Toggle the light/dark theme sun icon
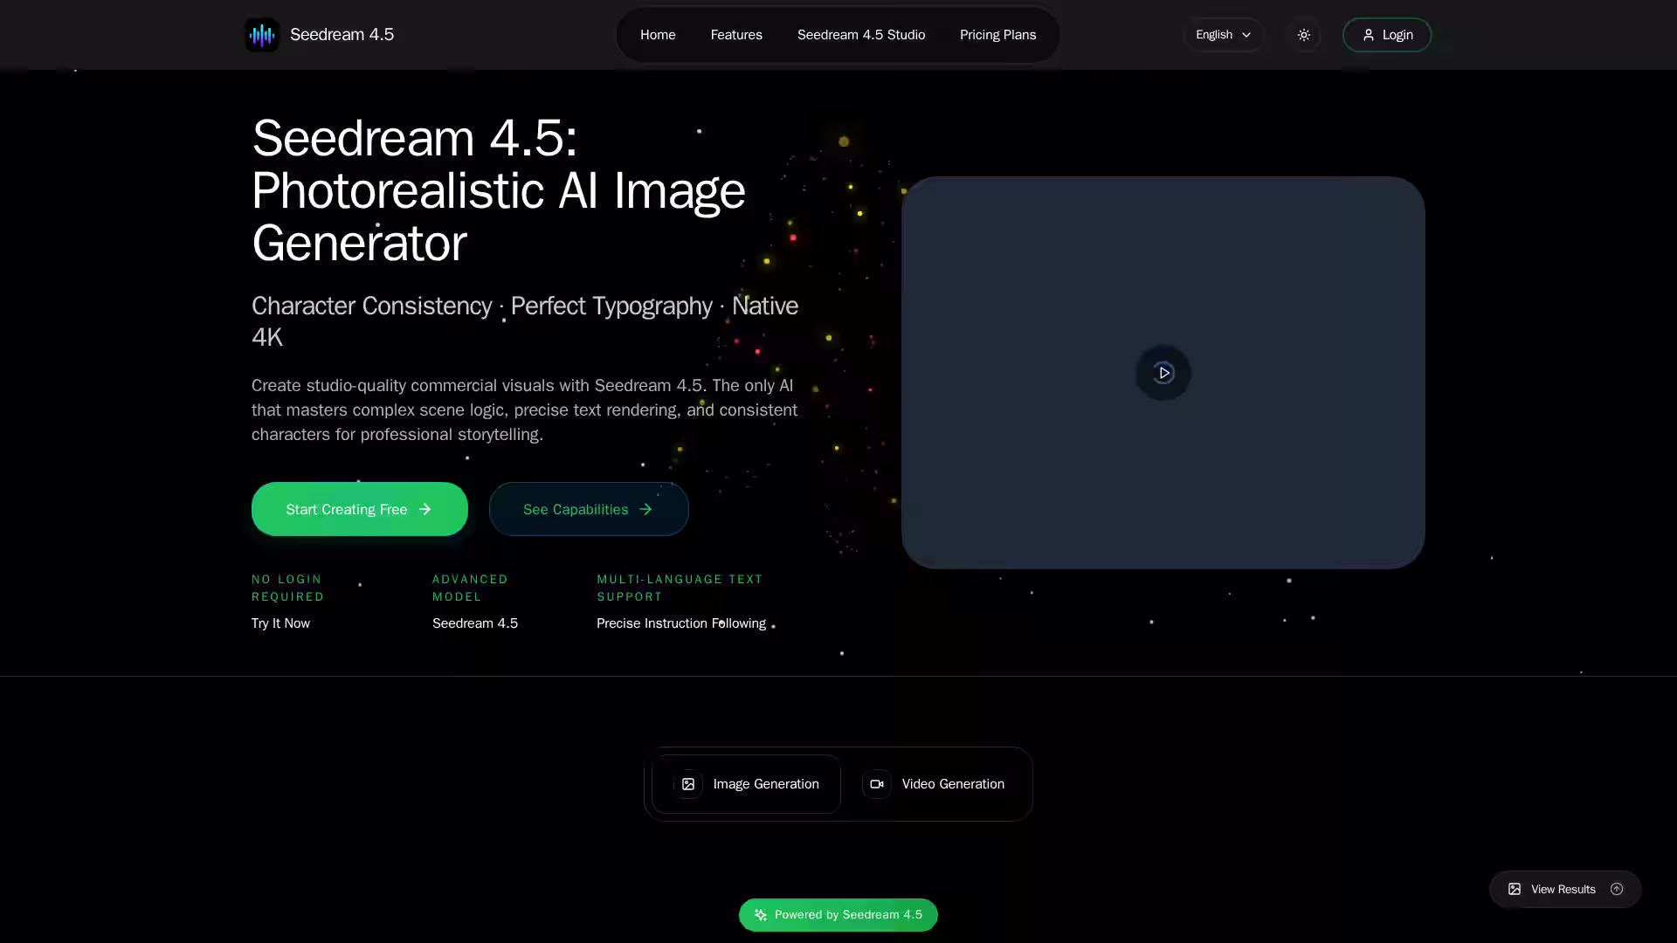The image size is (1677, 943). point(1303,35)
